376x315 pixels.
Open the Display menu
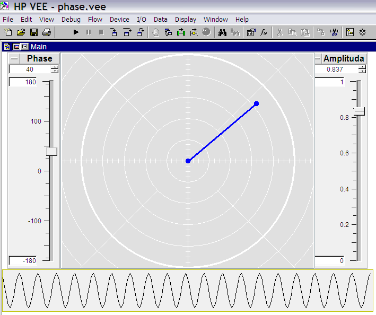[186, 20]
